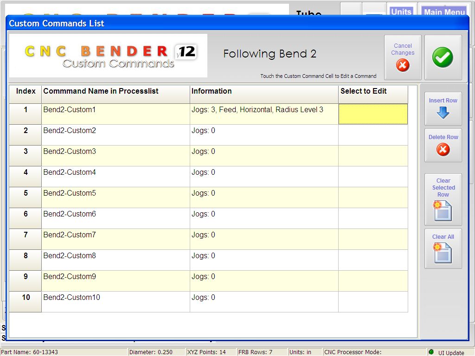Click the row 7 index button

26,239
